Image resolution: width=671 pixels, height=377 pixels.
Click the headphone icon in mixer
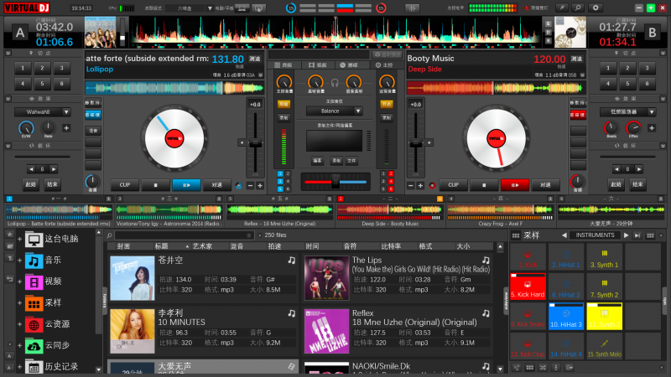335,82
